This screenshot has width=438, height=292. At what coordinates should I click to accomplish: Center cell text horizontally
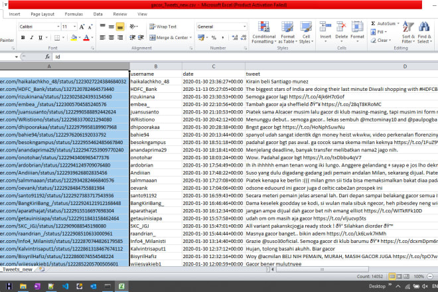[111, 37]
